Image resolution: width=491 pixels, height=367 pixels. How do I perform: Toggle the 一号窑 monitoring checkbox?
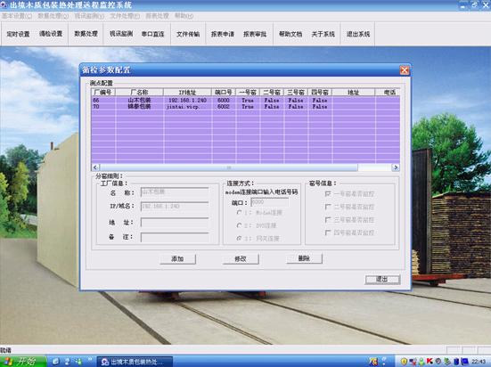(x=328, y=194)
